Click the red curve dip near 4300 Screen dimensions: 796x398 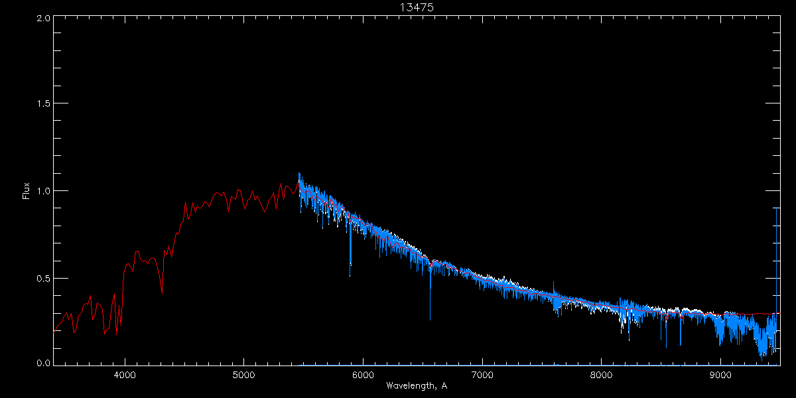click(x=162, y=292)
